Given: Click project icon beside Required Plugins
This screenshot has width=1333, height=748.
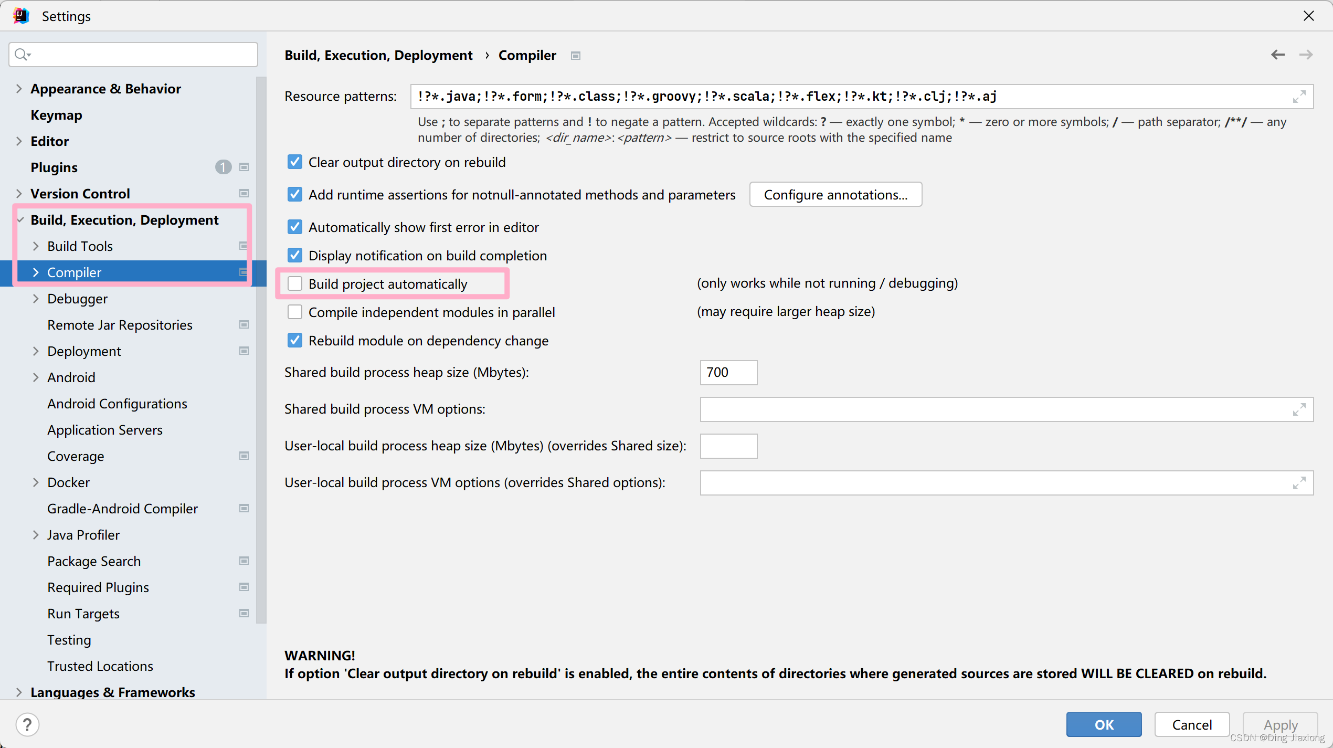Looking at the screenshot, I should click(x=244, y=587).
